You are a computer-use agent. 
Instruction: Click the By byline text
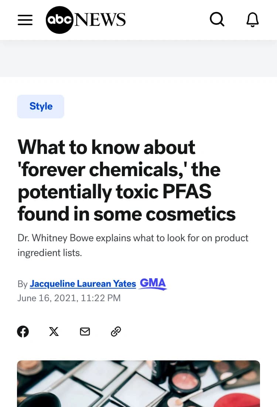point(23,284)
